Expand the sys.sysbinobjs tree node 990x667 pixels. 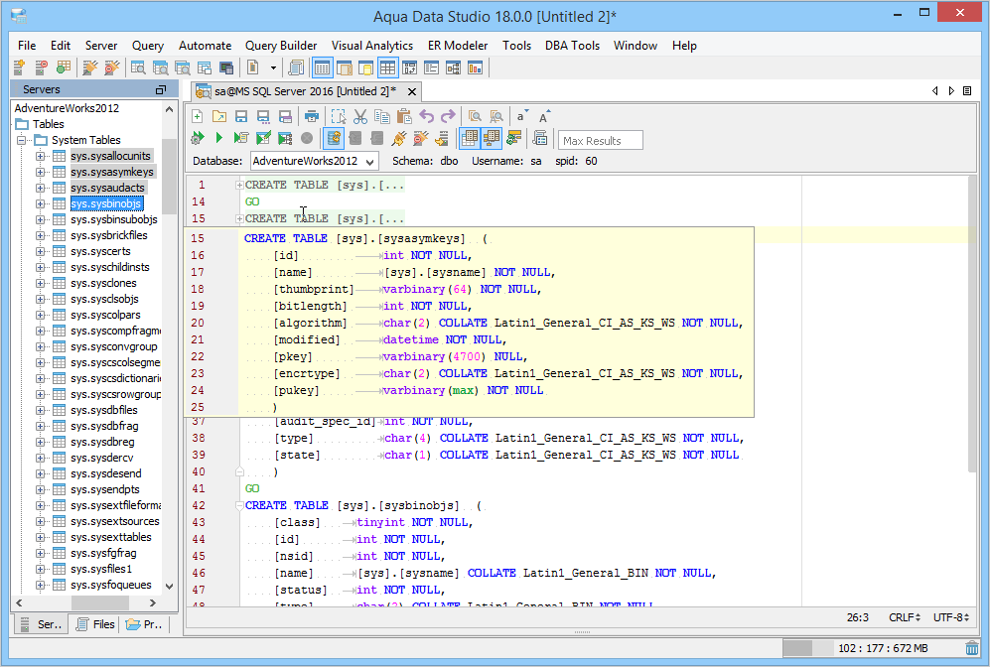pyautogui.click(x=41, y=203)
